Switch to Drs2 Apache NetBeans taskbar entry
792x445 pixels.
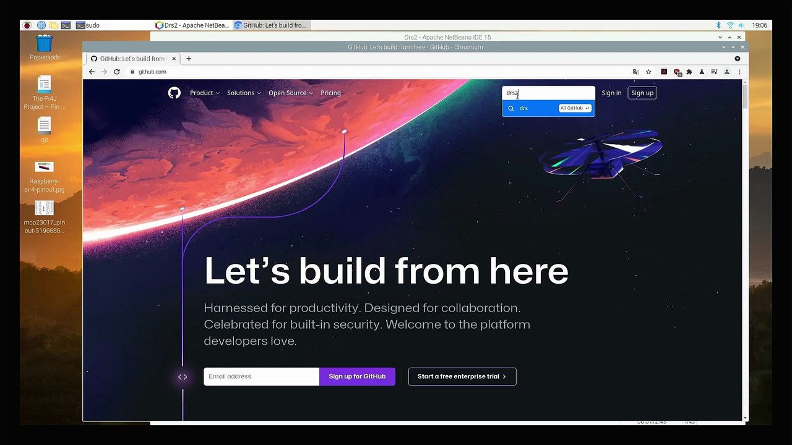coord(193,25)
